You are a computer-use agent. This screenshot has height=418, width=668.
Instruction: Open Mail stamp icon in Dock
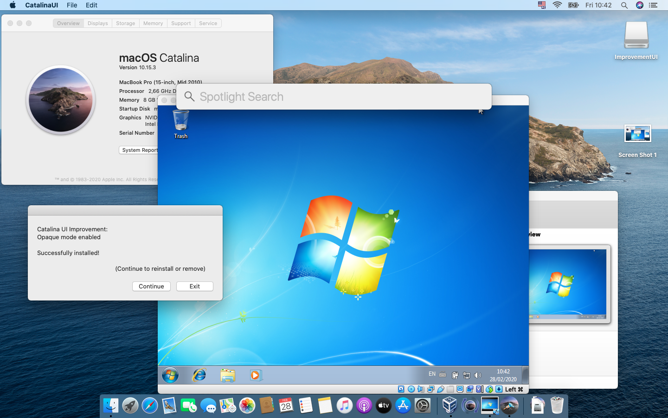pos(169,405)
